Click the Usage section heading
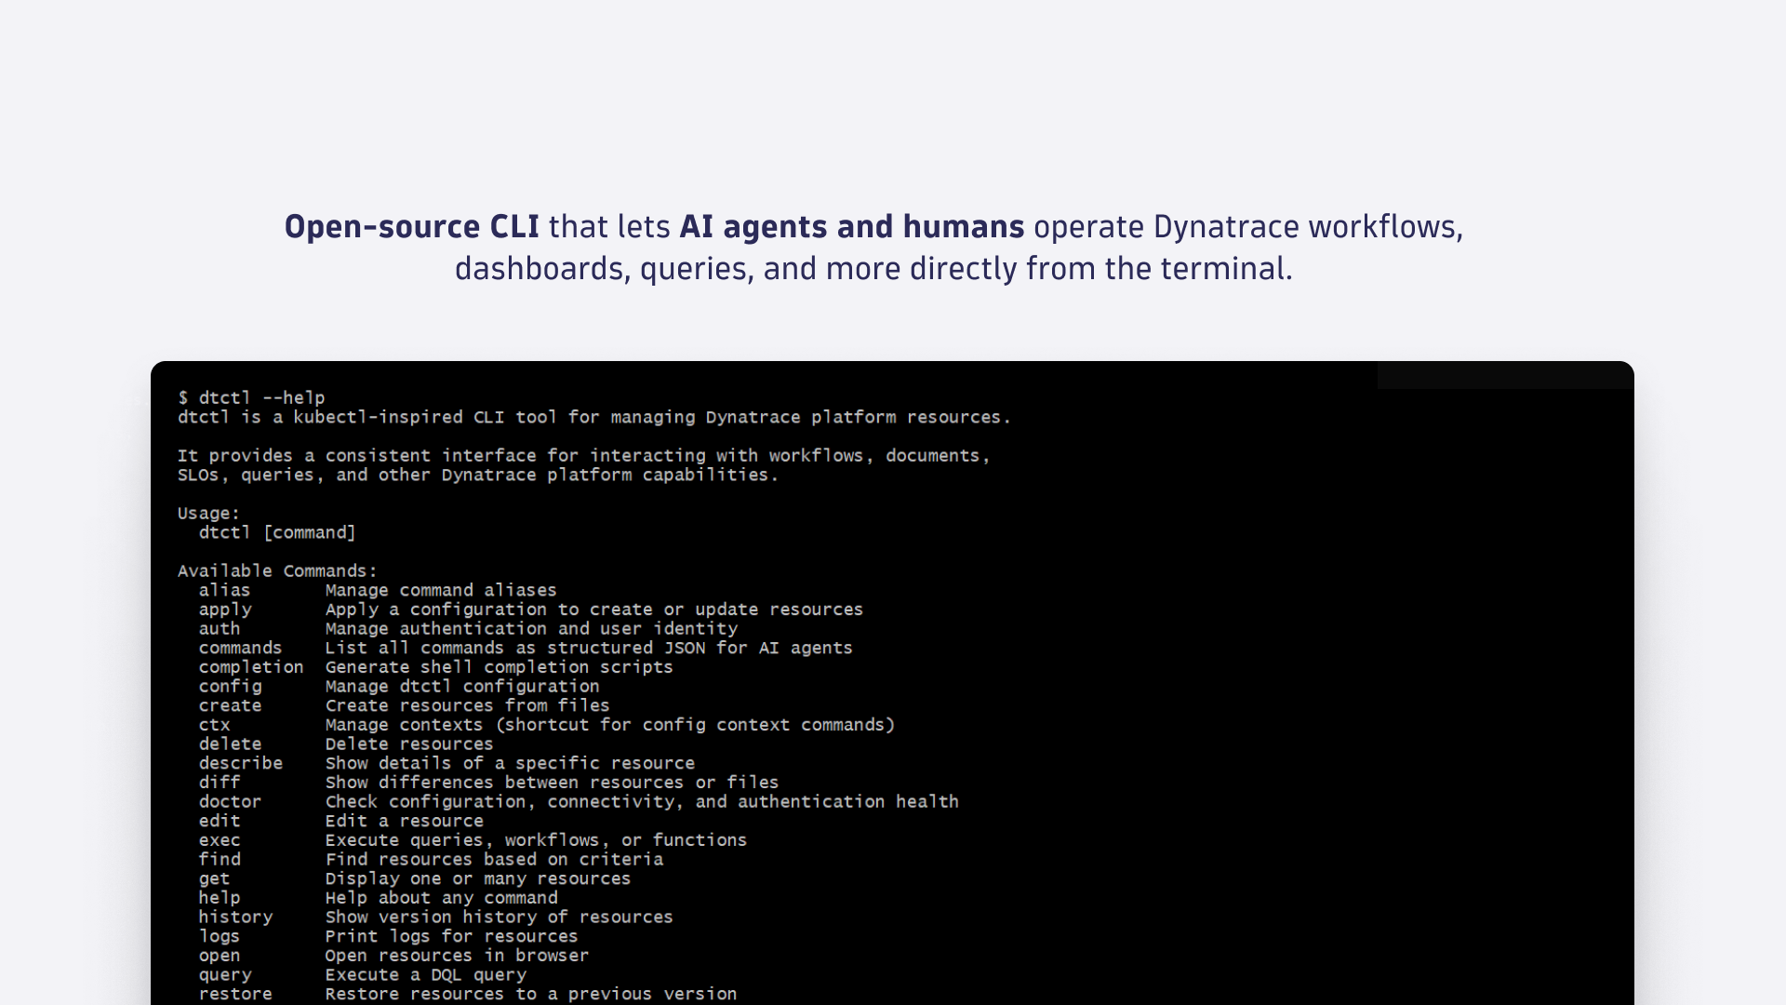 click(207, 513)
